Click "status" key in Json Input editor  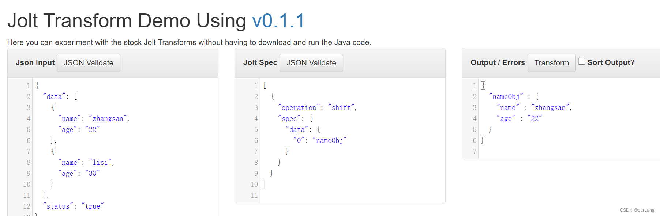(x=58, y=206)
